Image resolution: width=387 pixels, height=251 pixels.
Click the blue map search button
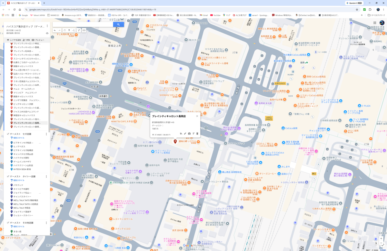tap(118, 24)
